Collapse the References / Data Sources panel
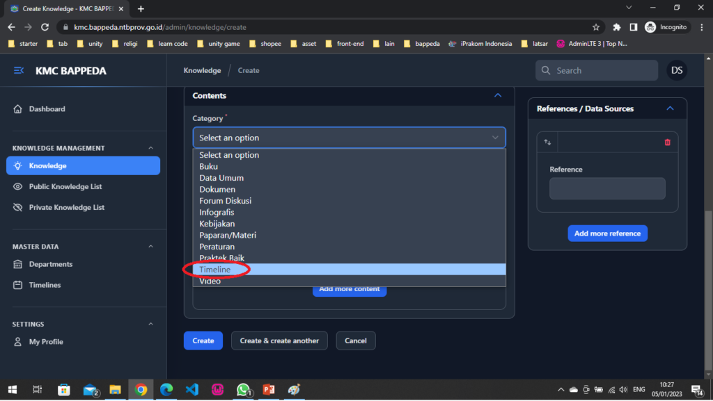This screenshot has width=713, height=401. (x=670, y=109)
